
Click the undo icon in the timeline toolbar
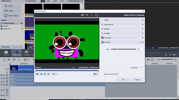coord(14,60)
